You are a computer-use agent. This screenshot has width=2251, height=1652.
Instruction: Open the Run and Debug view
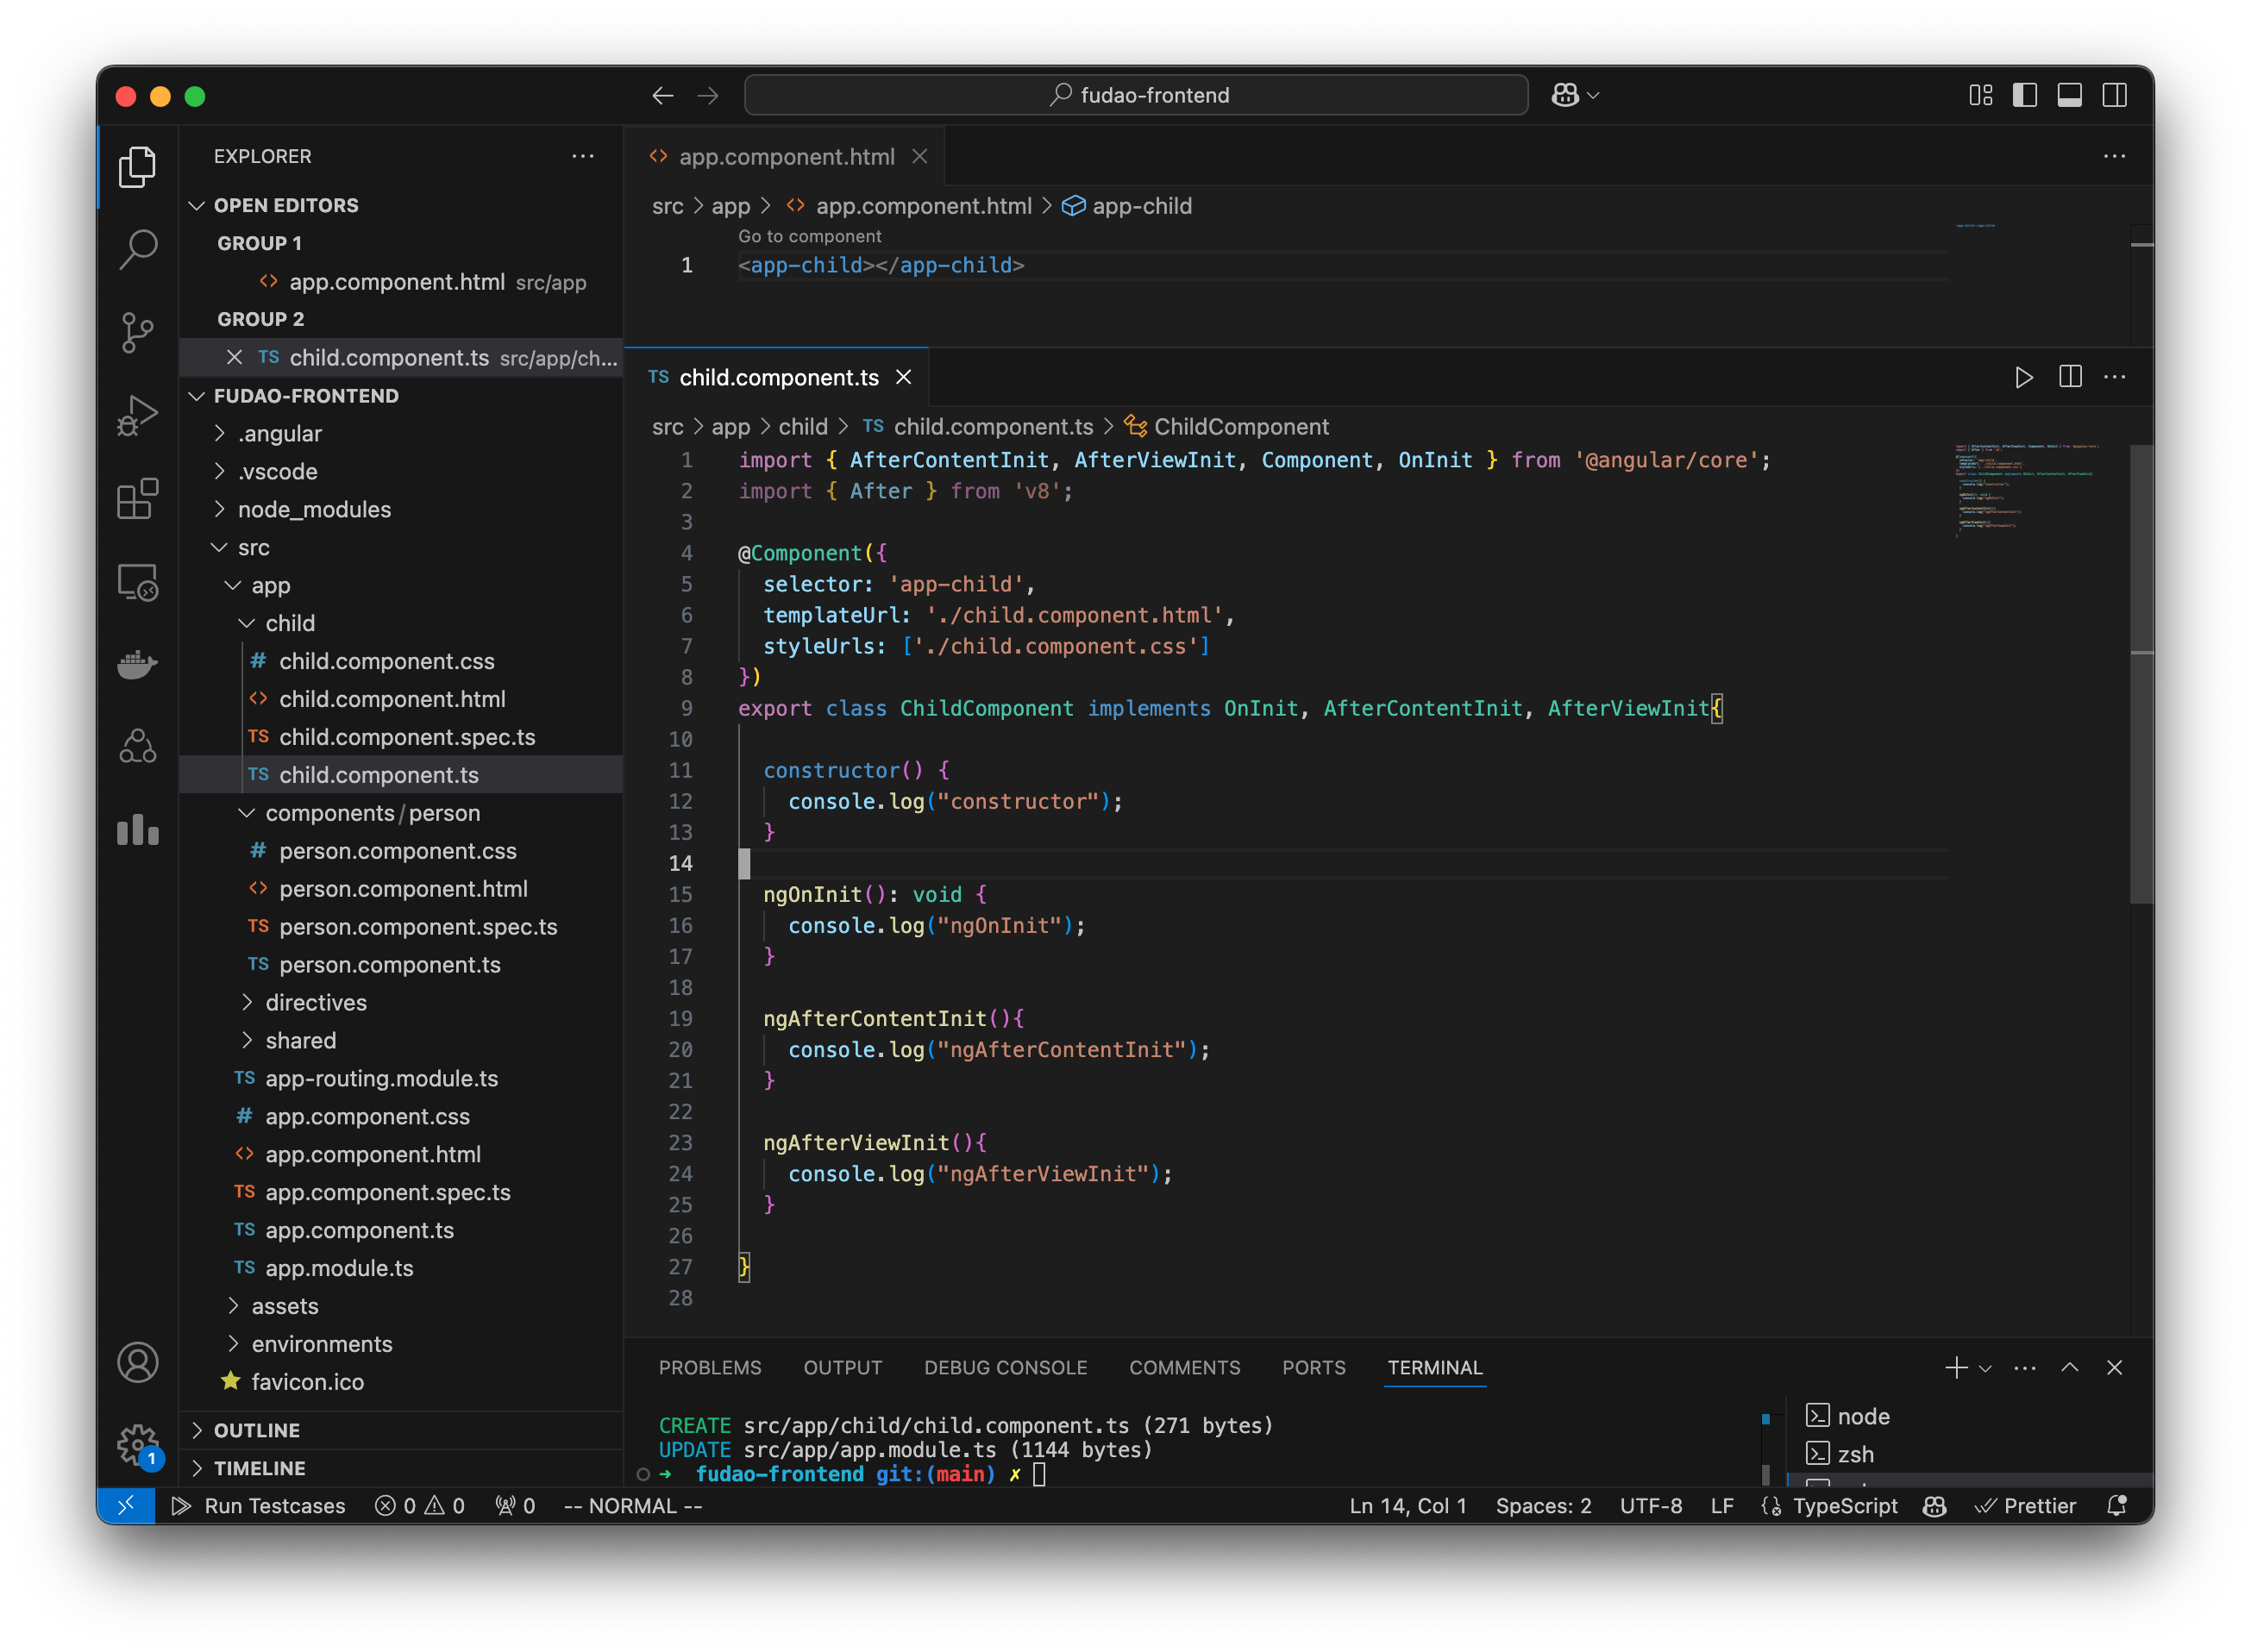point(138,414)
